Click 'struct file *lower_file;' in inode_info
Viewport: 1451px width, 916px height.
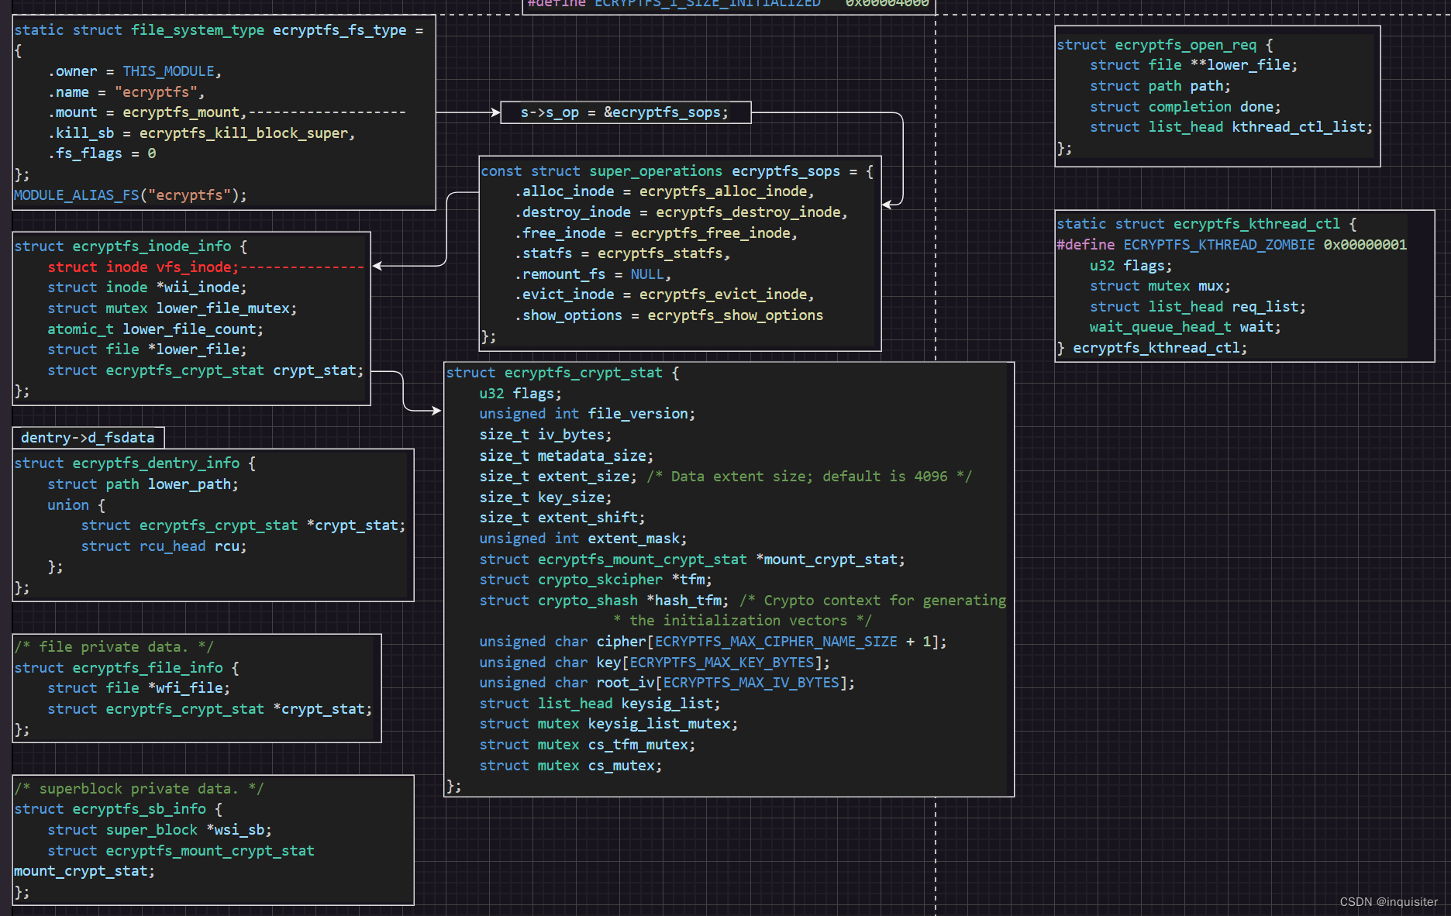tap(147, 350)
